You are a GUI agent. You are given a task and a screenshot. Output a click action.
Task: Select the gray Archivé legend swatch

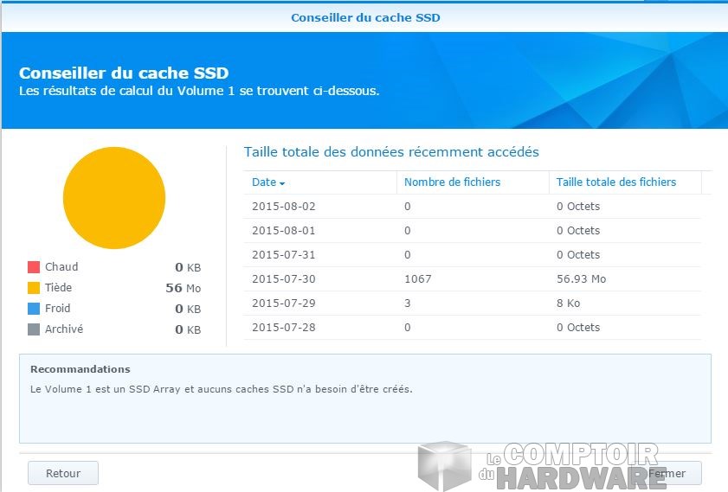[34, 329]
